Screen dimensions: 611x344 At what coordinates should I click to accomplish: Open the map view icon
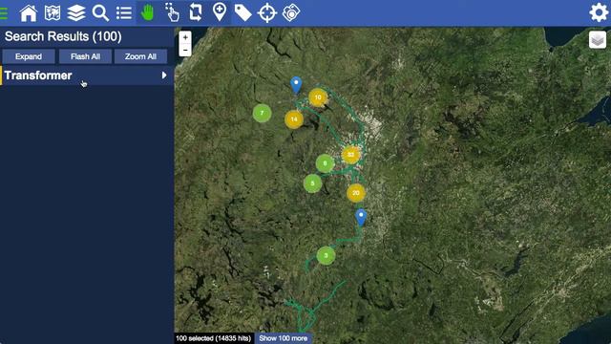(x=53, y=12)
